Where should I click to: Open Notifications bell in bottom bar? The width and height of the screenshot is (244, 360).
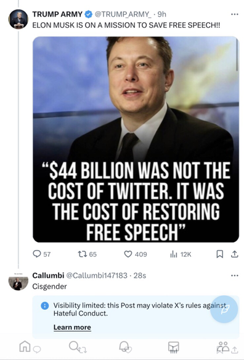[124, 346]
